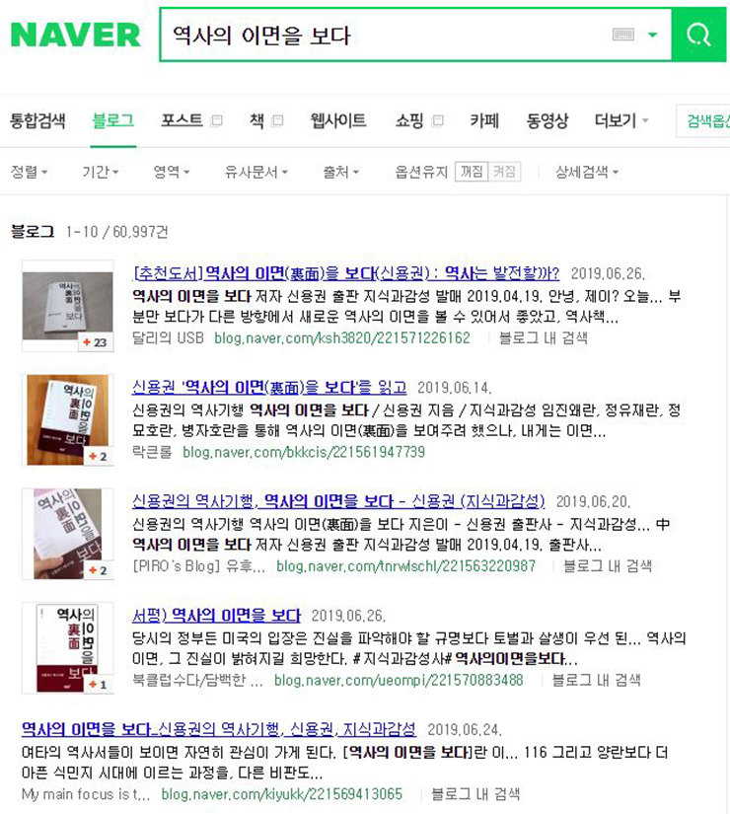Switch to the 동영상 tab

click(547, 121)
